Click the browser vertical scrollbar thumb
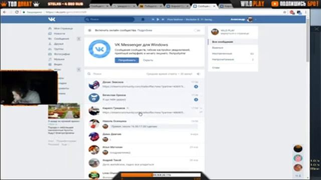The width and height of the screenshot is (321, 180). (x=307, y=40)
